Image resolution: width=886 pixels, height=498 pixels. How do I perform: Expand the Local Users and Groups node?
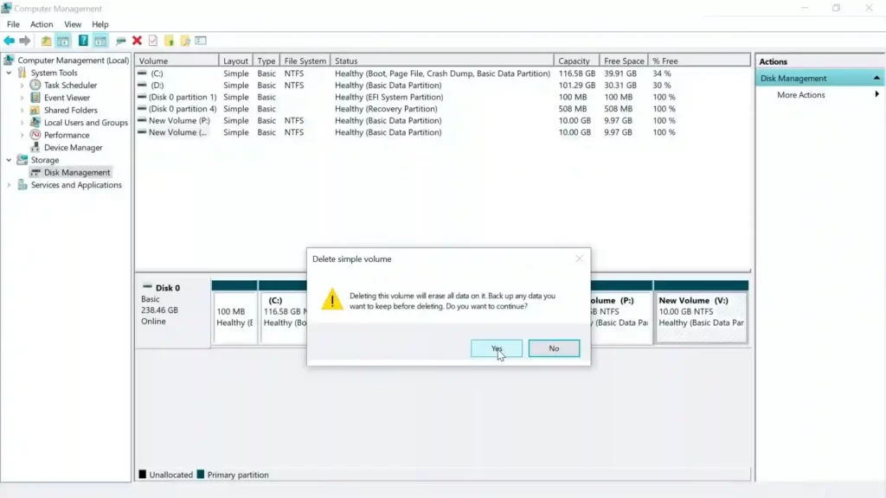(x=22, y=123)
